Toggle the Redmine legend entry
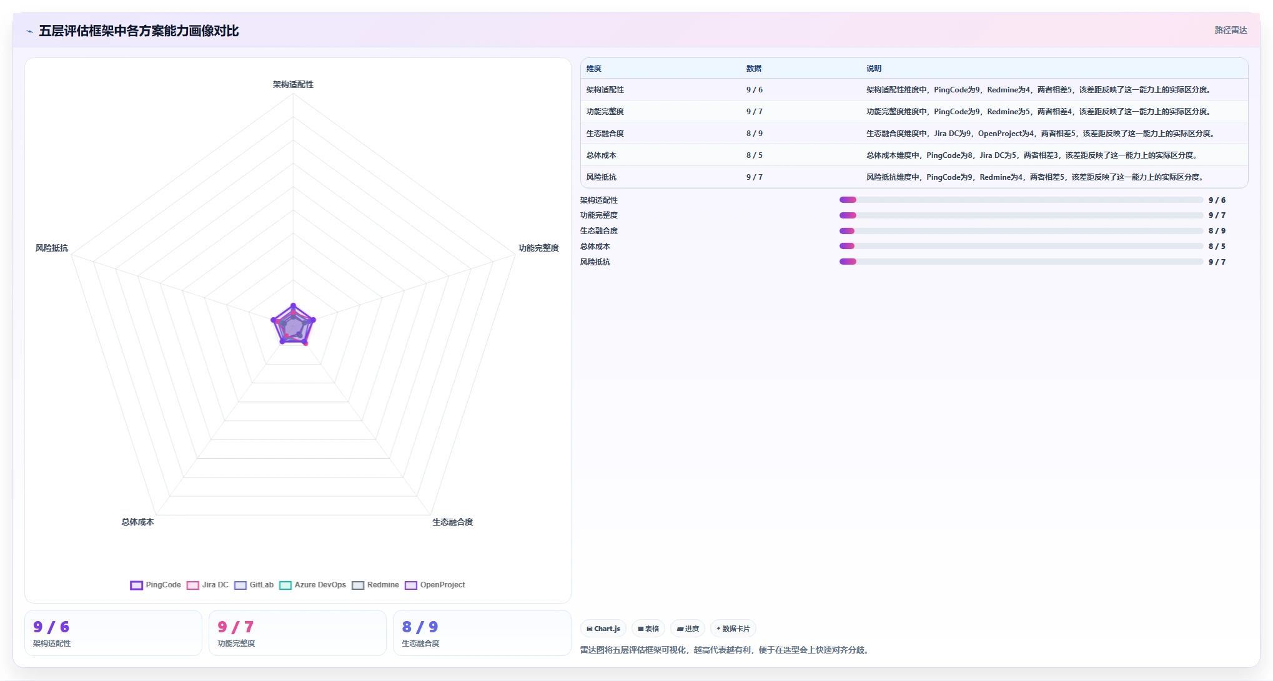This screenshot has height=681, width=1273. tap(375, 585)
